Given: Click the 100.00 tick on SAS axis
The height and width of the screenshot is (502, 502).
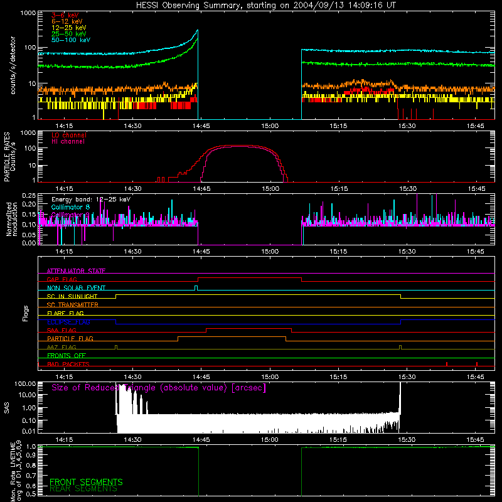Looking at the screenshot, I should [x=25, y=384].
